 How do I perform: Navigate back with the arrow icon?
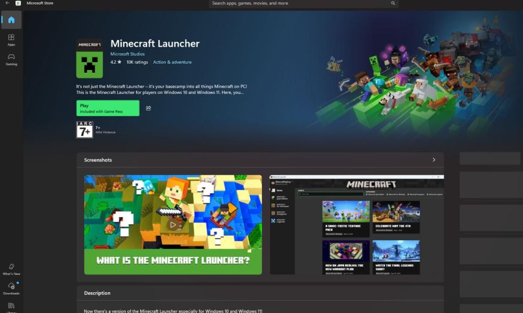point(7,3)
